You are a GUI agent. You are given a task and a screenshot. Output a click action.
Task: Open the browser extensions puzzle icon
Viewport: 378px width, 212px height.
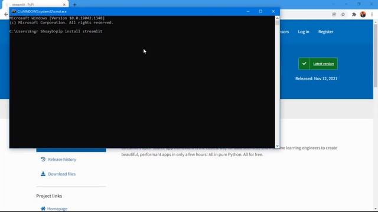coord(354,14)
